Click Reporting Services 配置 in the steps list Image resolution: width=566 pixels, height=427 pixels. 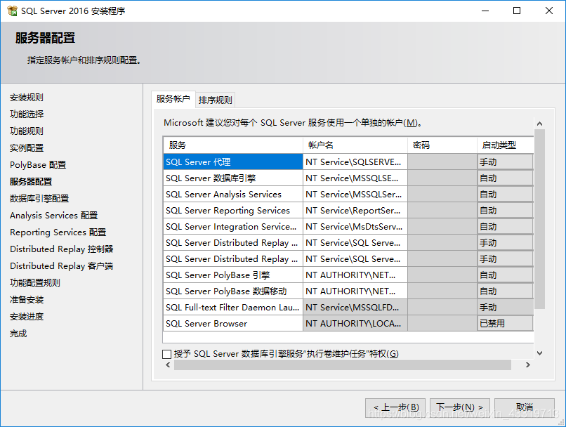(58, 232)
